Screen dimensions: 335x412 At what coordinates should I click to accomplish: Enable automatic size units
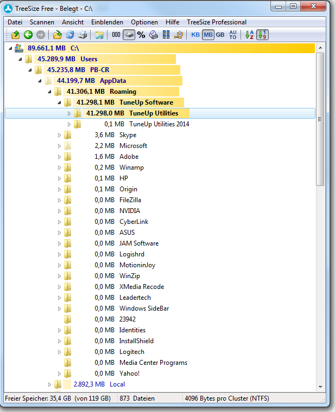233,35
